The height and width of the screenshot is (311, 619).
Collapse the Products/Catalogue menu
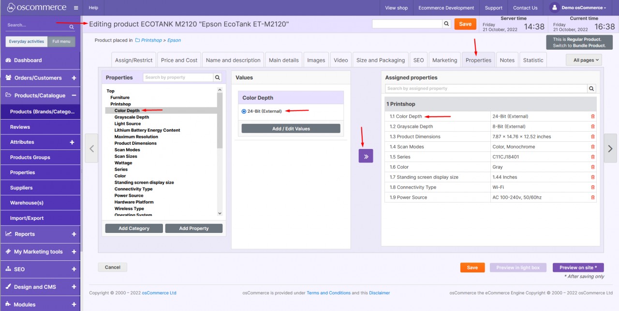click(x=74, y=95)
